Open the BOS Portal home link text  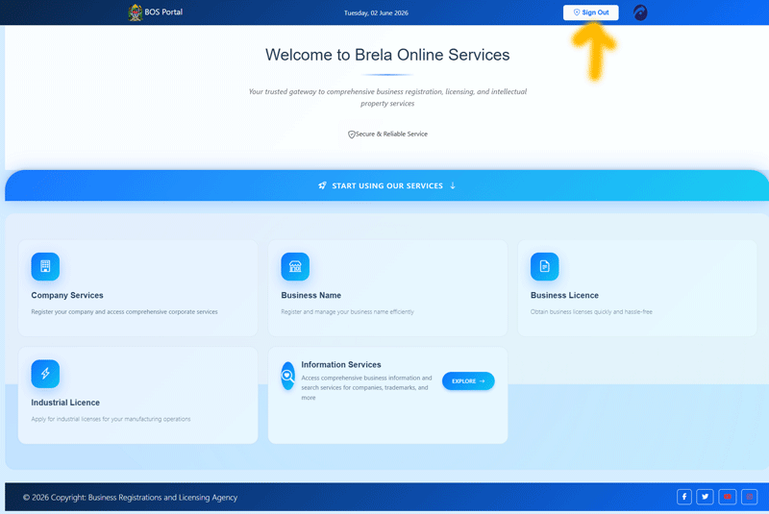click(x=163, y=12)
